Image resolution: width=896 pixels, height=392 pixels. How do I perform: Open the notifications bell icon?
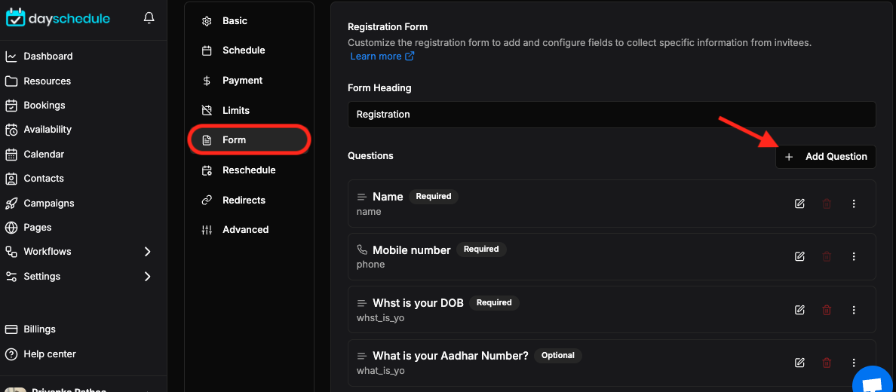pyautogui.click(x=149, y=18)
